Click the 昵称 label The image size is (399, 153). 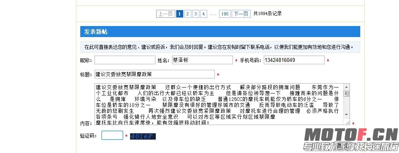click(x=86, y=60)
